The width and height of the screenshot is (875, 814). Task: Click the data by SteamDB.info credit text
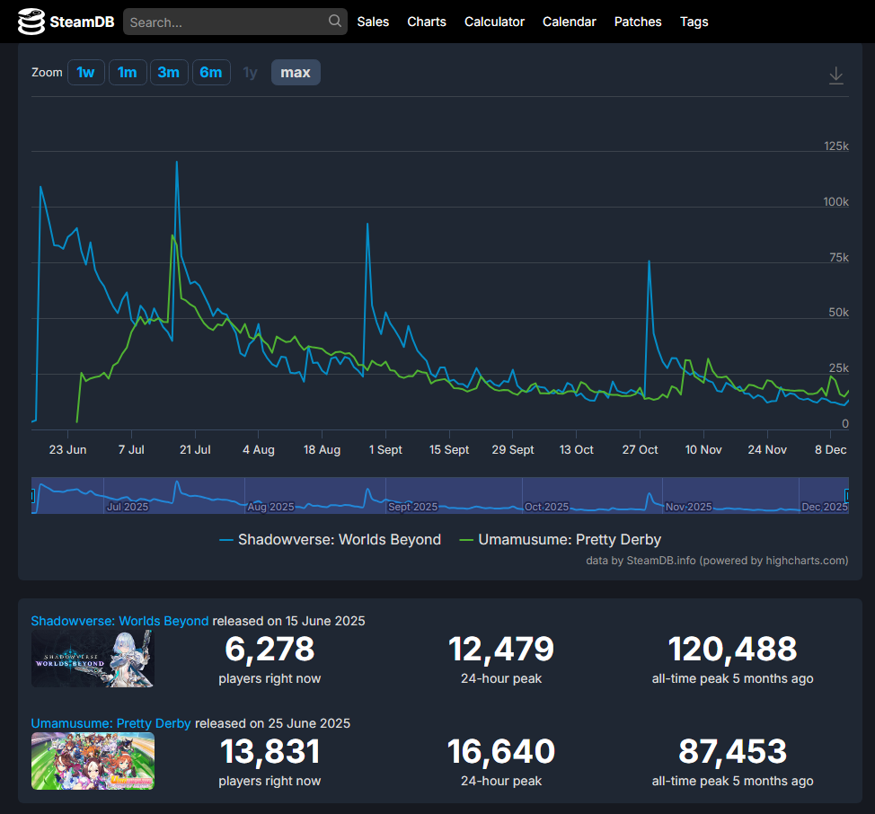pos(717,560)
